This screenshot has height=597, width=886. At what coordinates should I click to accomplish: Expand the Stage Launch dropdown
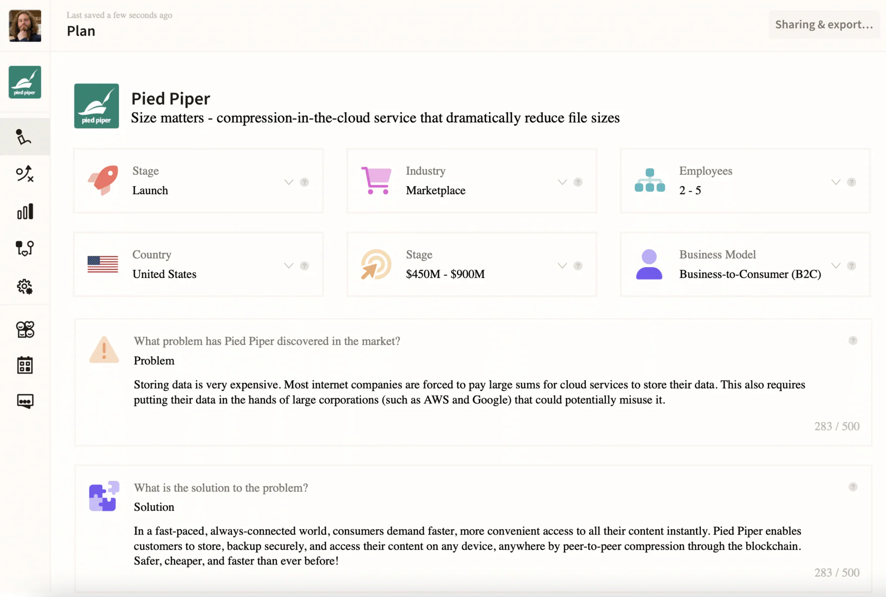coord(288,182)
